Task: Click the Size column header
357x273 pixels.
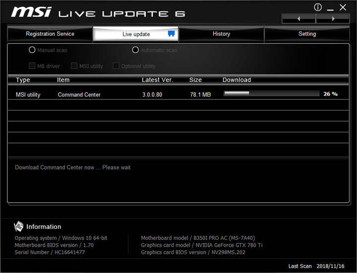Action: (195, 80)
